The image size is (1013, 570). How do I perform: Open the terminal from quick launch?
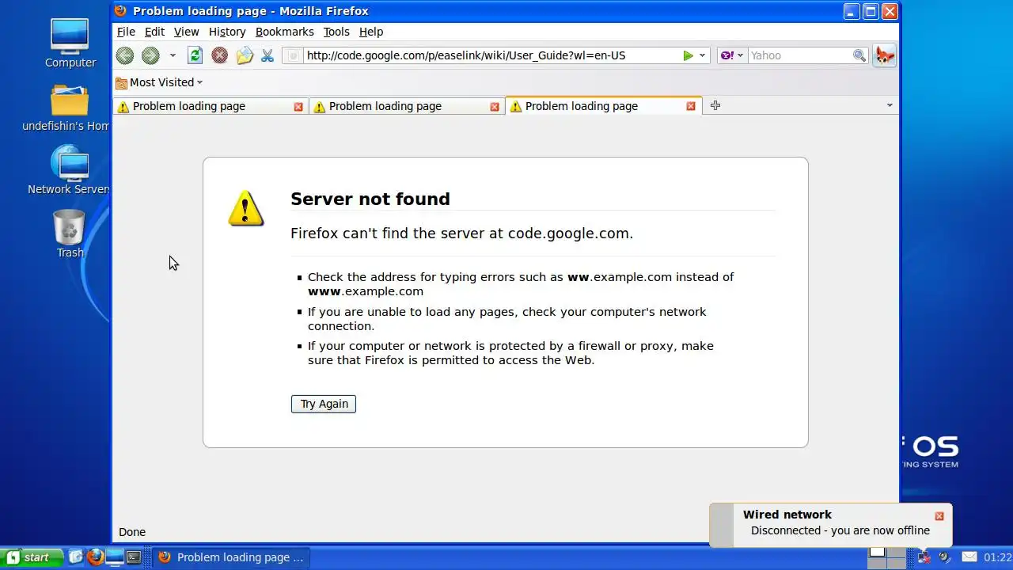coord(134,557)
